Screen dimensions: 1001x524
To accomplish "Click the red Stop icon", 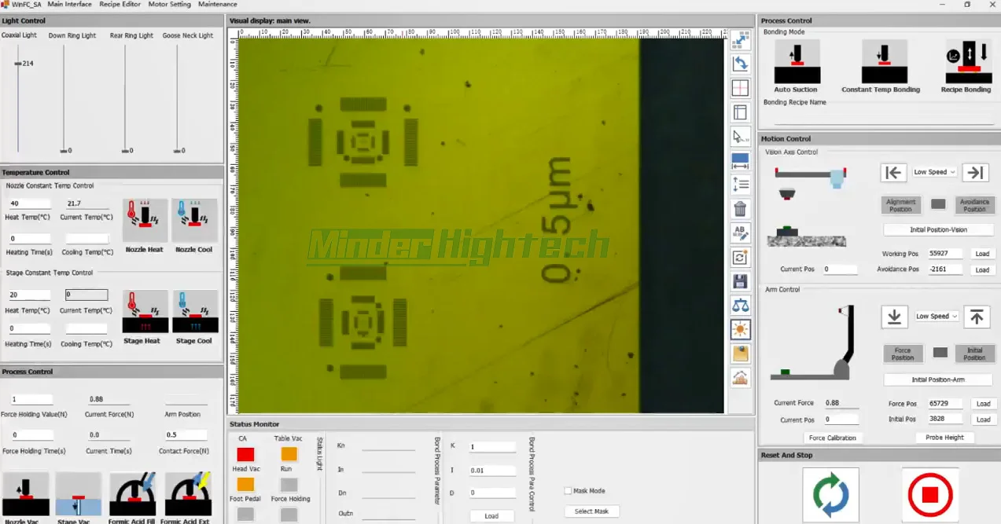I will pyautogui.click(x=930, y=496).
